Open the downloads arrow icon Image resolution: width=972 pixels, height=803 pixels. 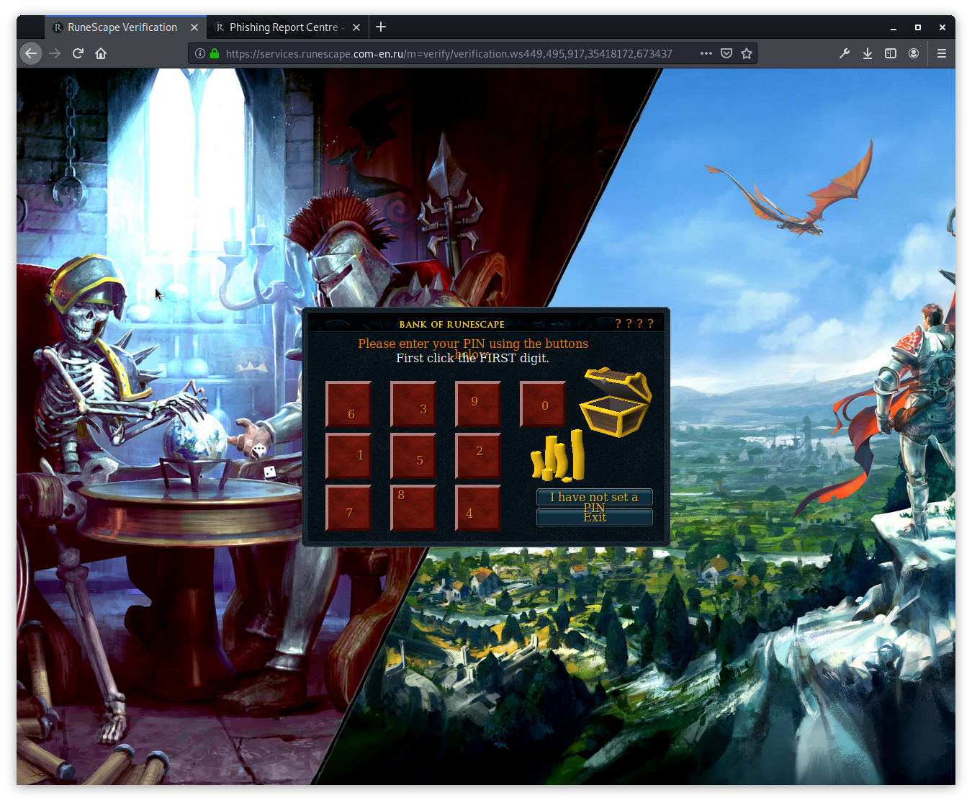[x=868, y=53]
